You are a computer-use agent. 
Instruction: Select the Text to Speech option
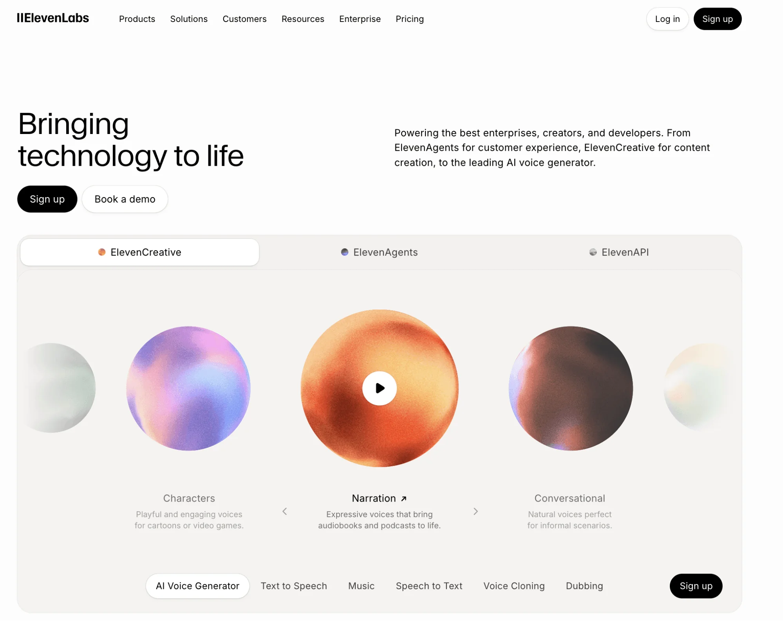coord(294,586)
